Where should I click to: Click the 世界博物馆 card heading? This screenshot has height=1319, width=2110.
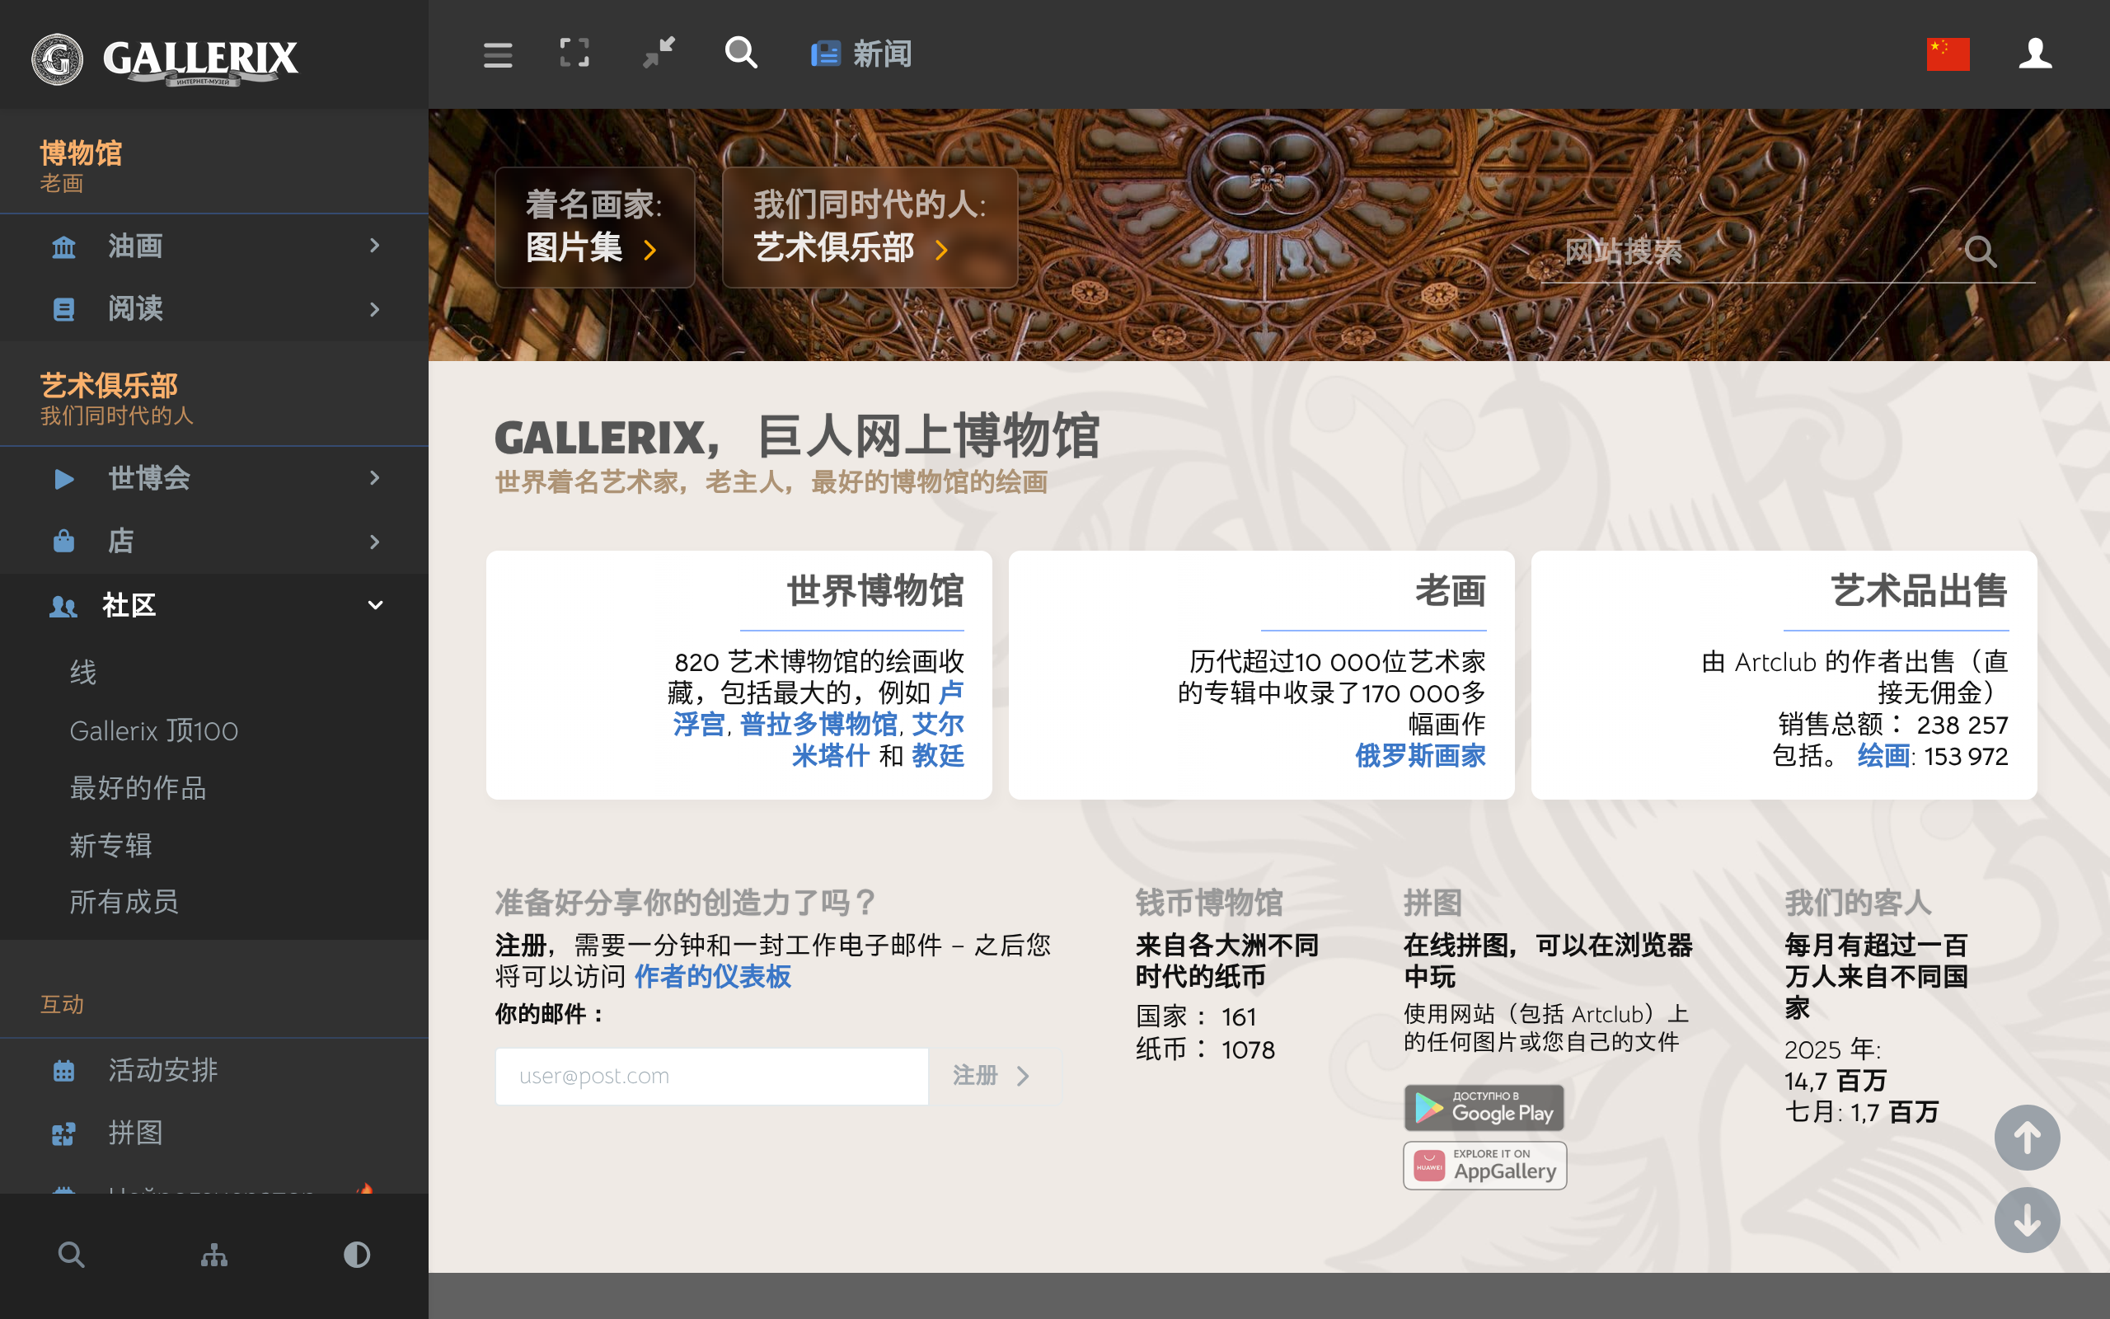(x=874, y=591)
